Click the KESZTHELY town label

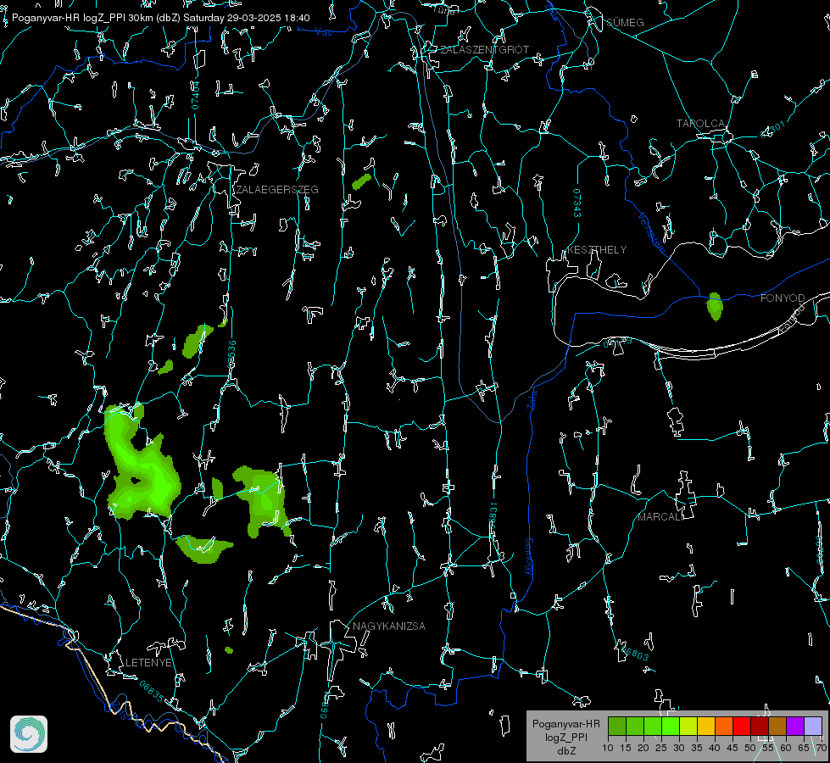(x=597, y=250)
